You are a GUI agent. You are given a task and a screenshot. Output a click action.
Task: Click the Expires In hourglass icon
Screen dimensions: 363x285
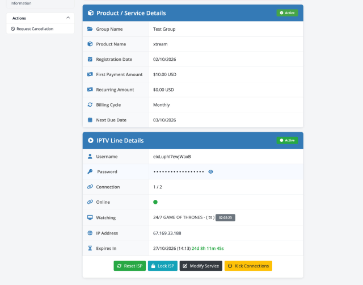(90, 248)
